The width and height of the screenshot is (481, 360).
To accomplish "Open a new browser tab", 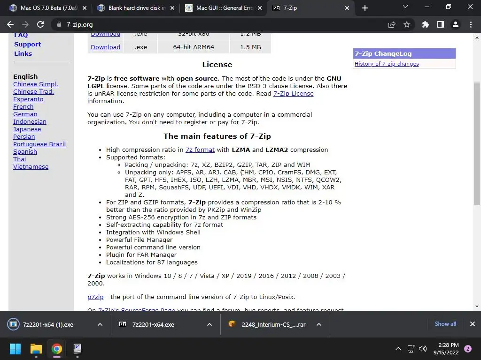I will tap(365, 8).
